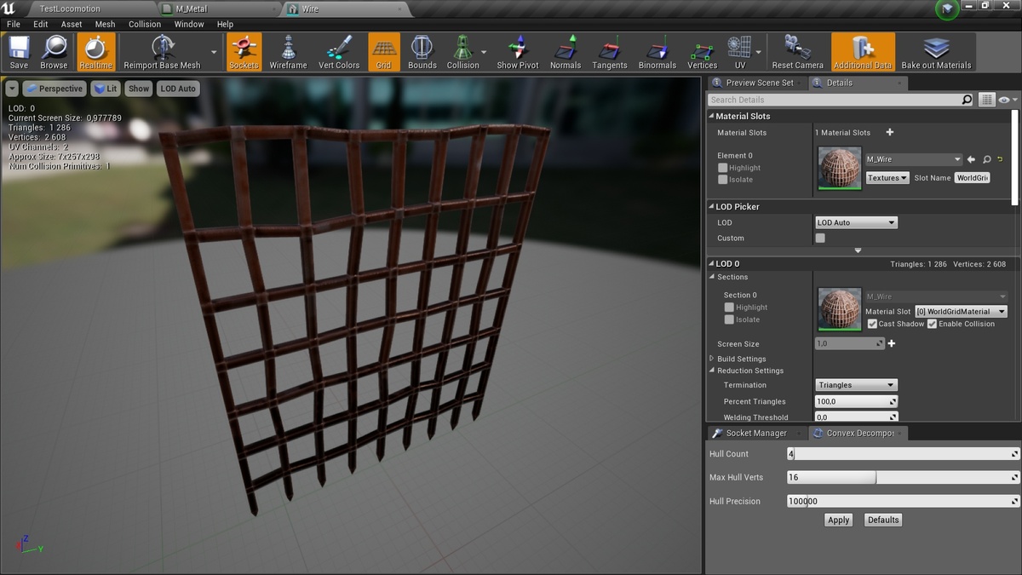The height and width of the screenshot is (575, 1022).
Task: Open the Termination Triangles dropdown
Action: coord(856,385)
